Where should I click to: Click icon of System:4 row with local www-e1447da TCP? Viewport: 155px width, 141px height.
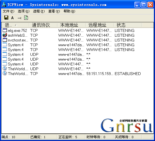coord(5,45)
